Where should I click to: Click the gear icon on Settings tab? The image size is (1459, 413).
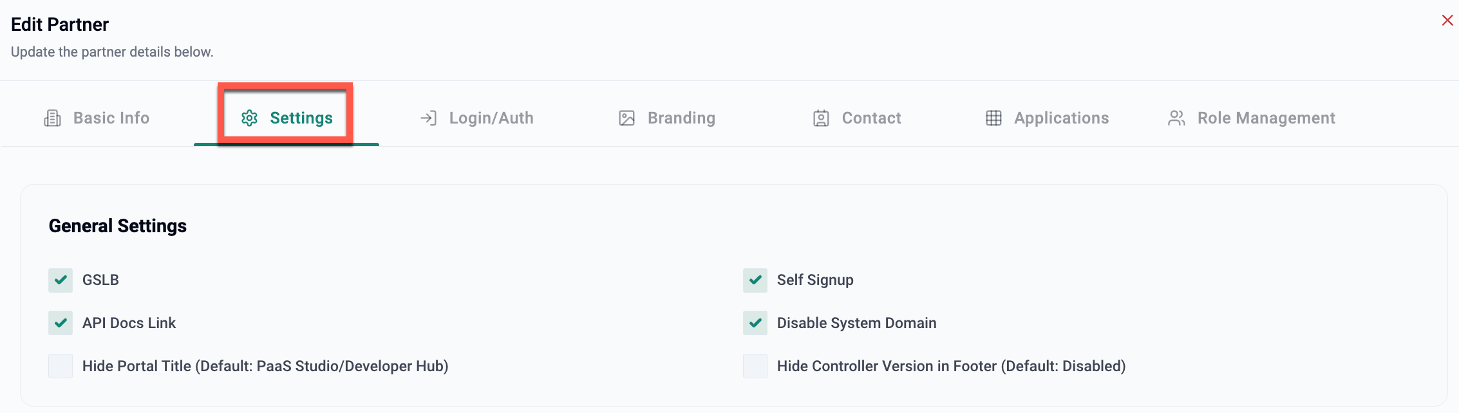pos(249,118)
